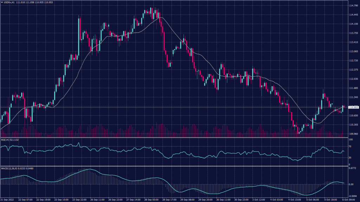This screenshot has height=202, width=360.
Task: Click the divider between price chart and RSI
Action: coord(172,137)
